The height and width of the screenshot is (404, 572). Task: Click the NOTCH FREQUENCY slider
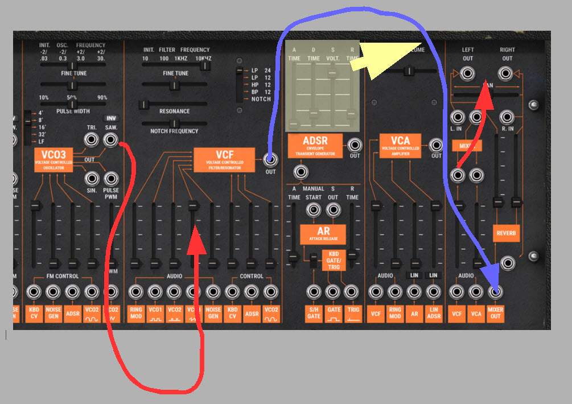[x=174, y=123]
